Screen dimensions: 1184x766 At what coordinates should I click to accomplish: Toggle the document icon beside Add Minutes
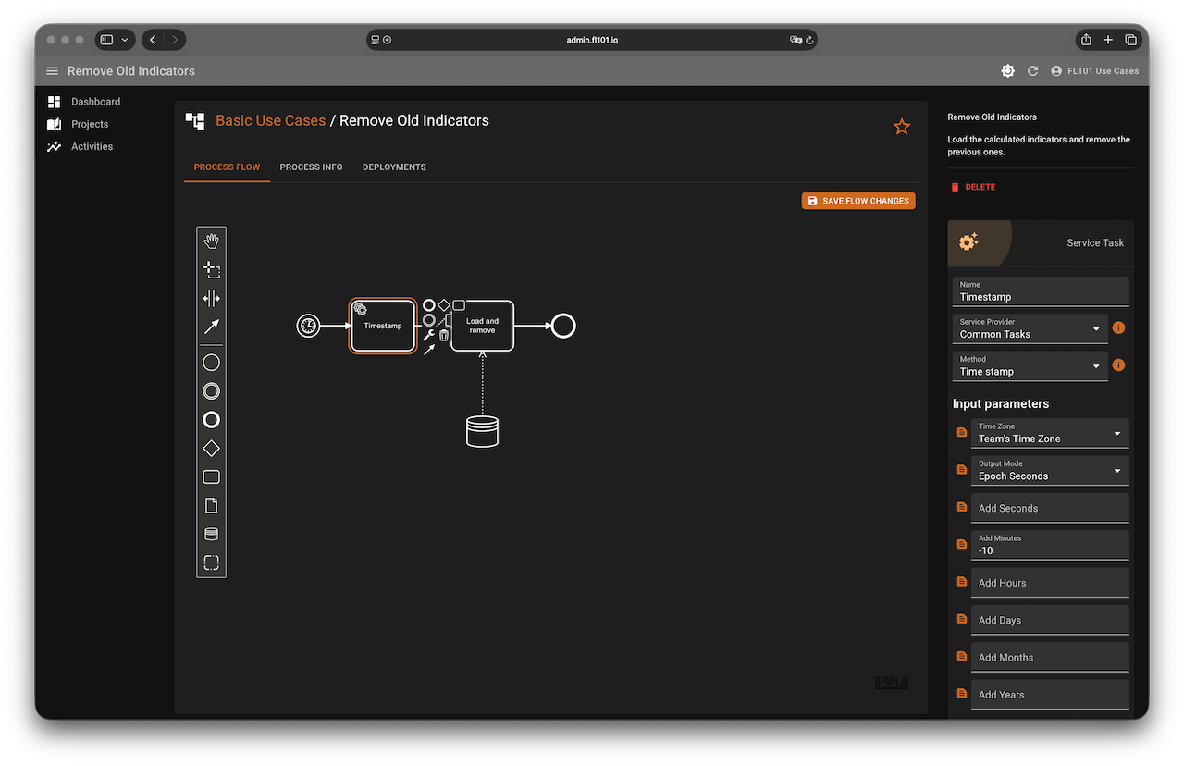click(x=962, y=545)
